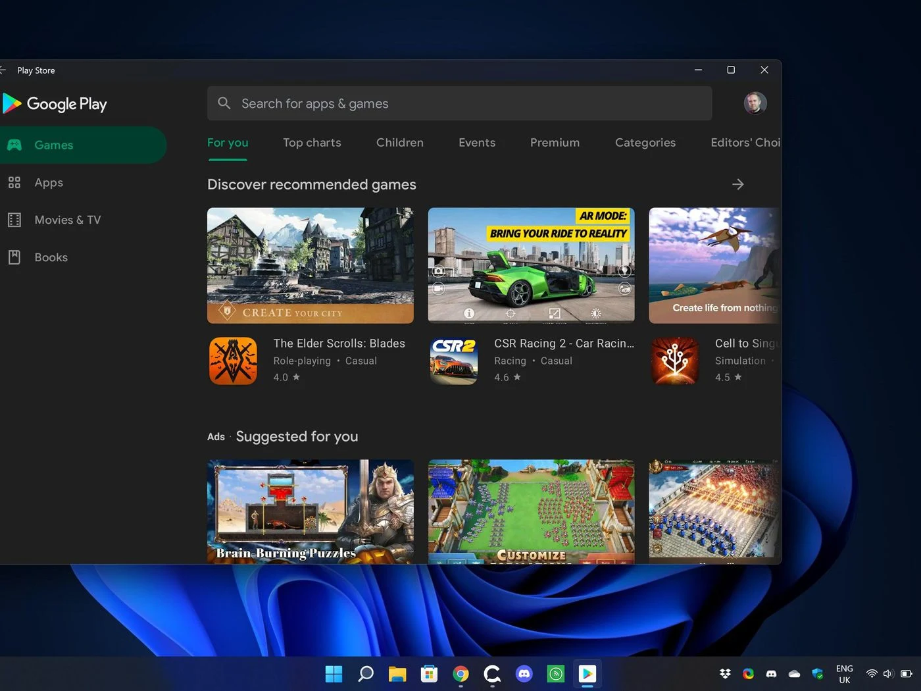Screen dimensions: 921x691
Task: Open the Cell to Singularity app icon
Action: click(675, 361)
